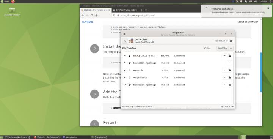The image size is (273, 139).
Task: Remove warpinator.sh transfer entry
Action: click(x=224, y=77)
